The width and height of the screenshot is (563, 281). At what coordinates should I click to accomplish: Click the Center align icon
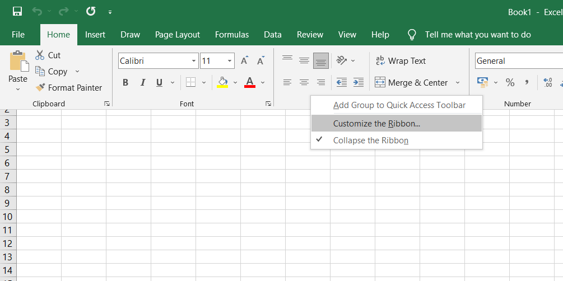click(304, 82)
